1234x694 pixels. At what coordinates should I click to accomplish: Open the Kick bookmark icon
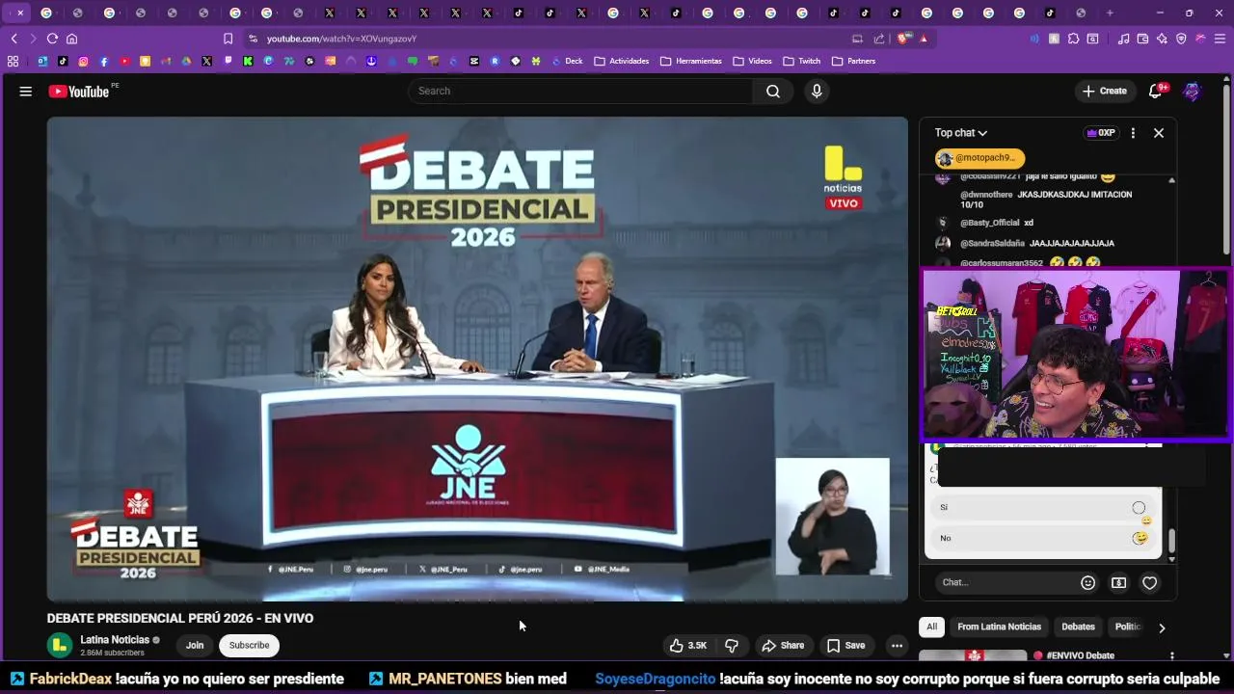[x=248, y=61]
